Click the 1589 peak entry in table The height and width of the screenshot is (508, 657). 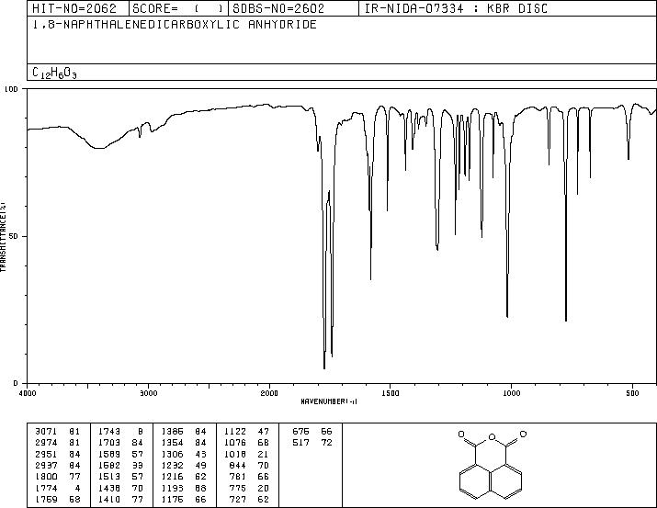click(x=120, y=454)
